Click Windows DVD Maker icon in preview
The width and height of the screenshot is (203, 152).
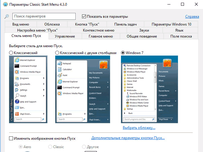pyautogui.click(x=128, y=96)
